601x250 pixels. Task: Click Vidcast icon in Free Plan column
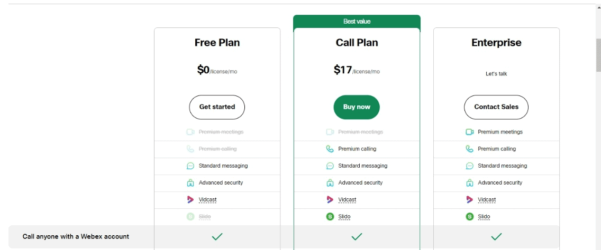point(190,199)
